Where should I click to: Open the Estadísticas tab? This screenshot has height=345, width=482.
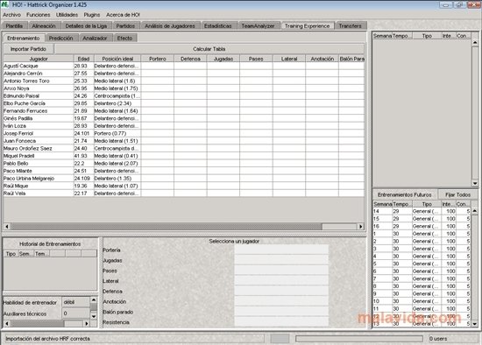[x=218, y=25]
